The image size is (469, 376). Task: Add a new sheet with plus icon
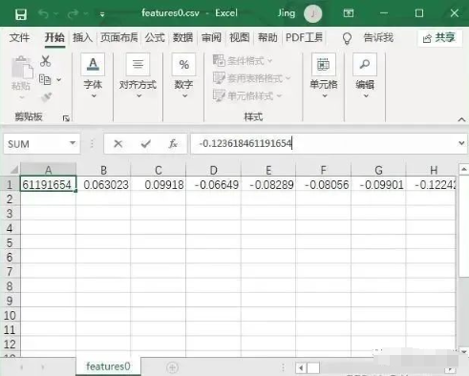pos(172,367)
